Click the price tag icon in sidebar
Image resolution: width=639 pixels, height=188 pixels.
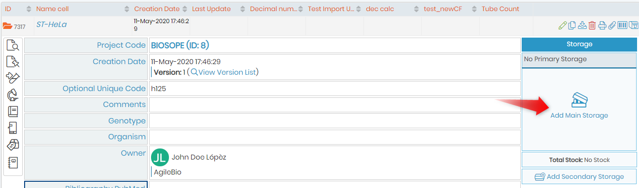13,145
